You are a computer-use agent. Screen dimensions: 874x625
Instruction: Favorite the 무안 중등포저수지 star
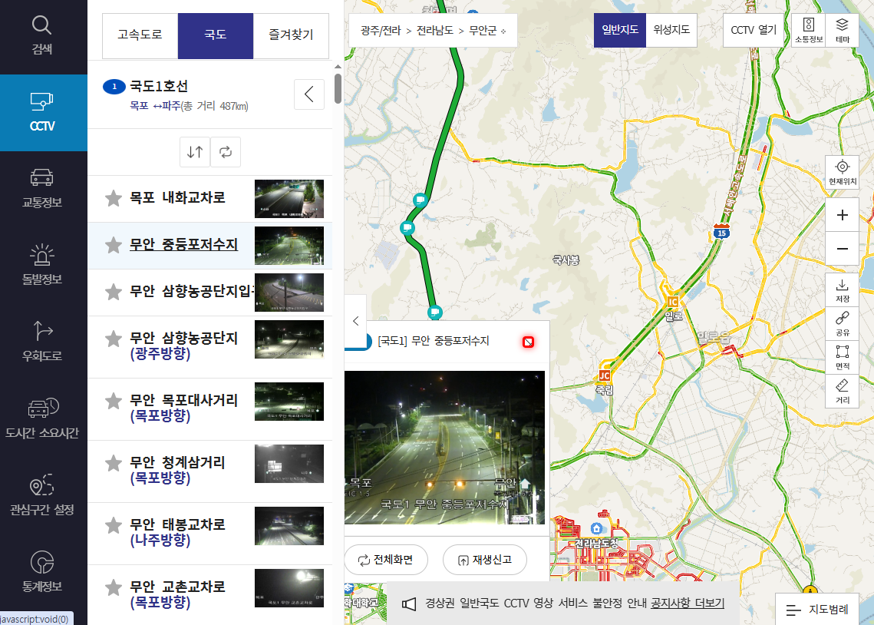(x=114, y=246)
